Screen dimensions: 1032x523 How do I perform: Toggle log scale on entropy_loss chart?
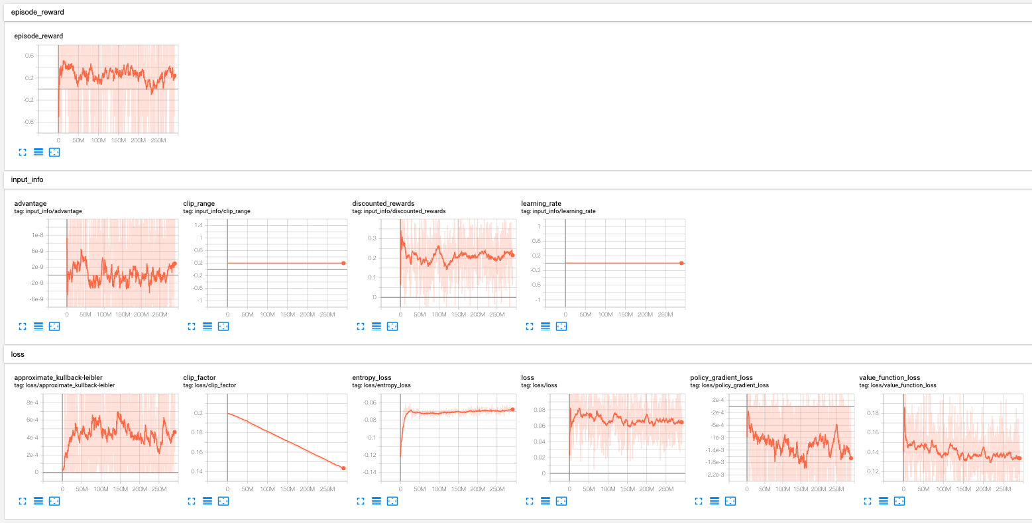pos(376,501)
